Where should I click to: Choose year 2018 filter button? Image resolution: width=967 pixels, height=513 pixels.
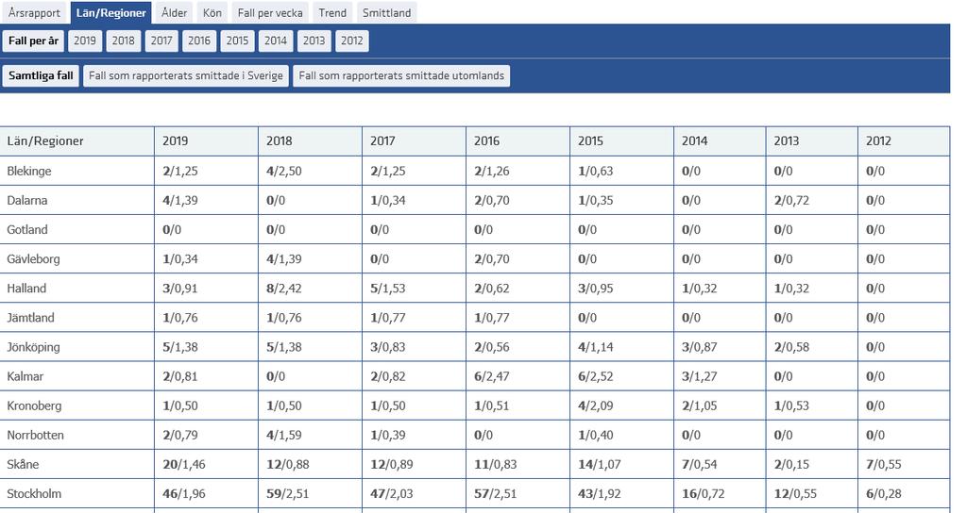pos(123,41)
